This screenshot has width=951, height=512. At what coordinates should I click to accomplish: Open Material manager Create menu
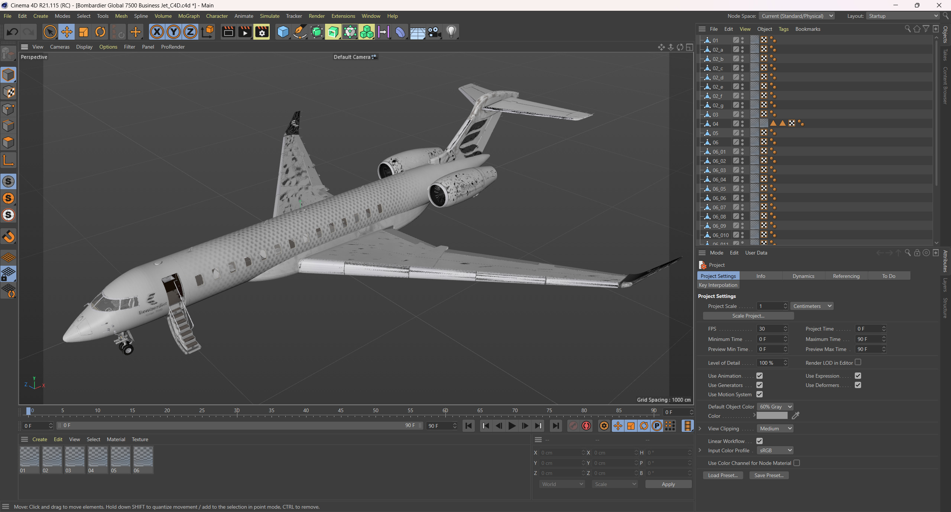click(x=39, y=439)
